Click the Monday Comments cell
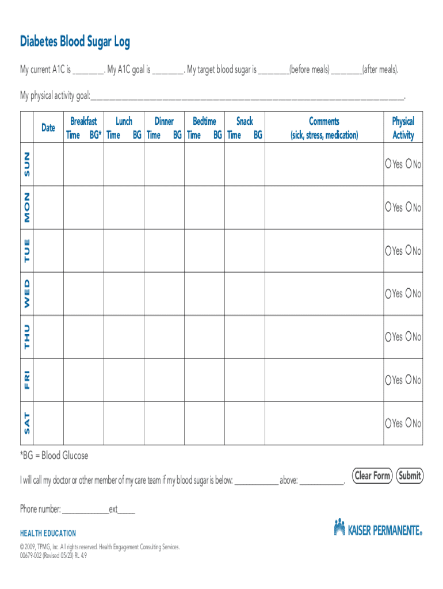 pyautogui.click(x=324, y=207)
